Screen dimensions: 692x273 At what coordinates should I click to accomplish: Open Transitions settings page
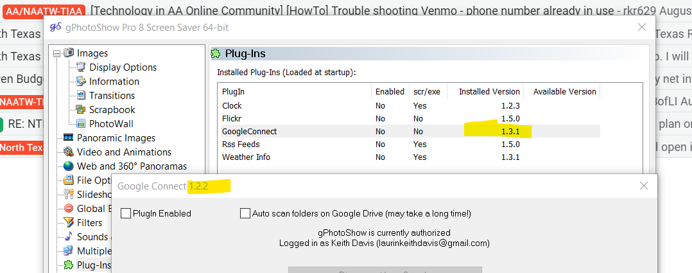tap(112, 96)
